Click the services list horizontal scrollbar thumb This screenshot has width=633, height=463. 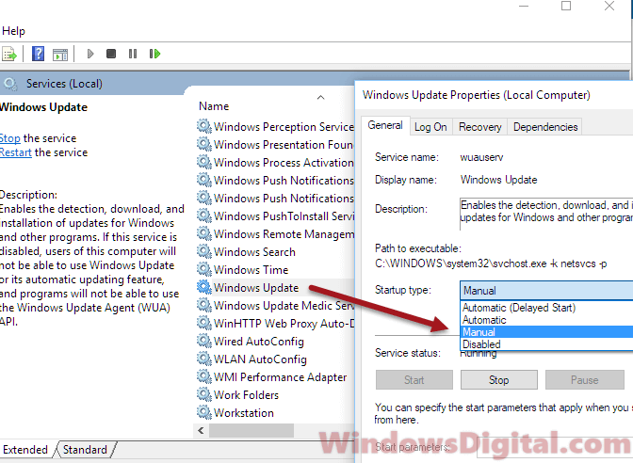coord(252,430)
